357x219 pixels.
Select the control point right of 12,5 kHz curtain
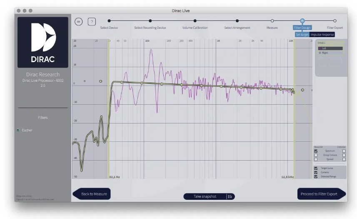coord(302,90)
